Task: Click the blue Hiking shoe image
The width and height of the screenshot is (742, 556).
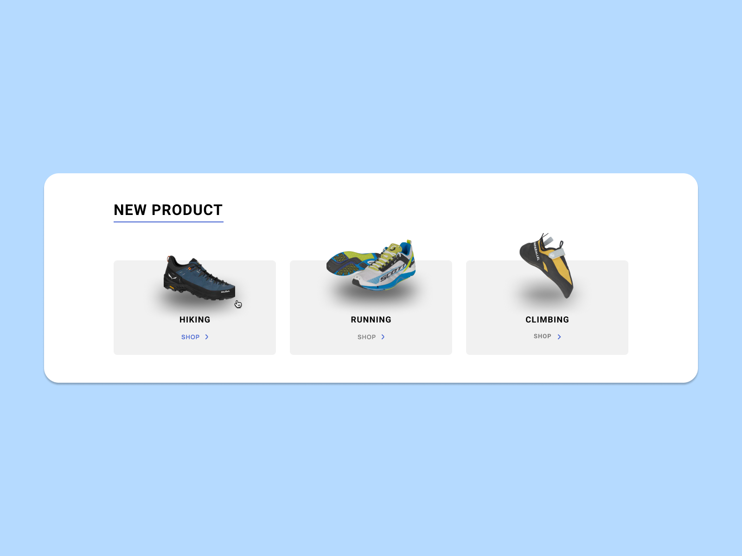Action: 199,278
